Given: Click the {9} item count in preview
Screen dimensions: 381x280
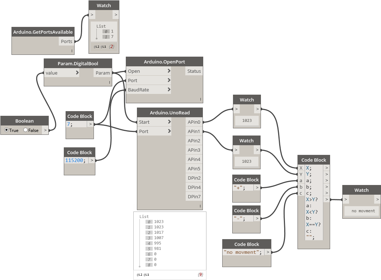Looking at the screenshot, I should click(200, 275).
